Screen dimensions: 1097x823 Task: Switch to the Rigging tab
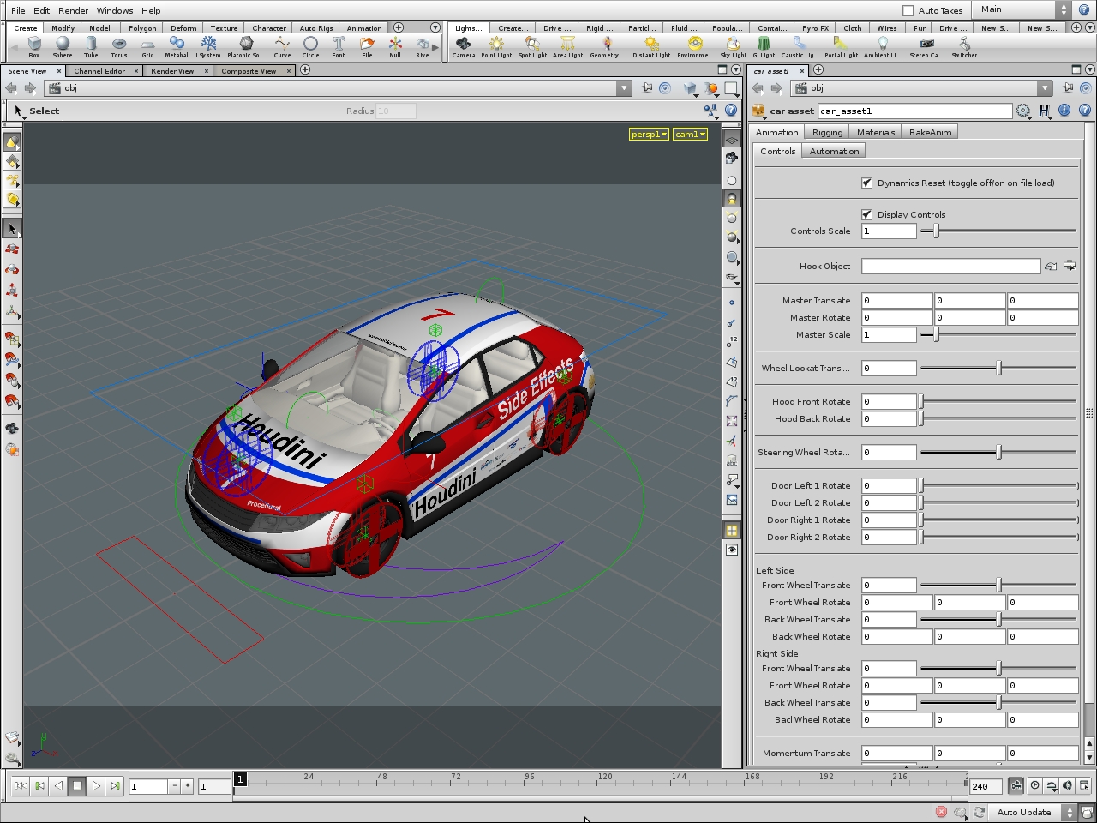827,132
